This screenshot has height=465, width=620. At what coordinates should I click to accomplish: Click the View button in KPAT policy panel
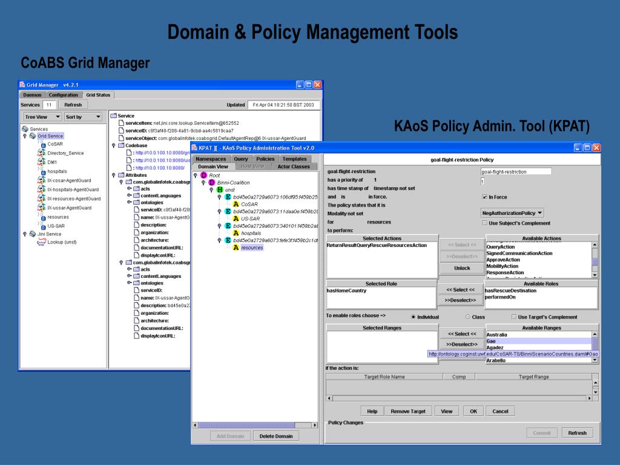pos(446,411)
